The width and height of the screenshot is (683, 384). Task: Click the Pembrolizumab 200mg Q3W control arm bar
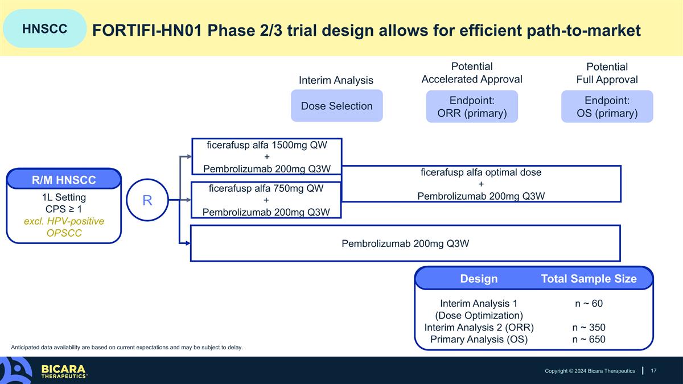(x=405, y=243)
